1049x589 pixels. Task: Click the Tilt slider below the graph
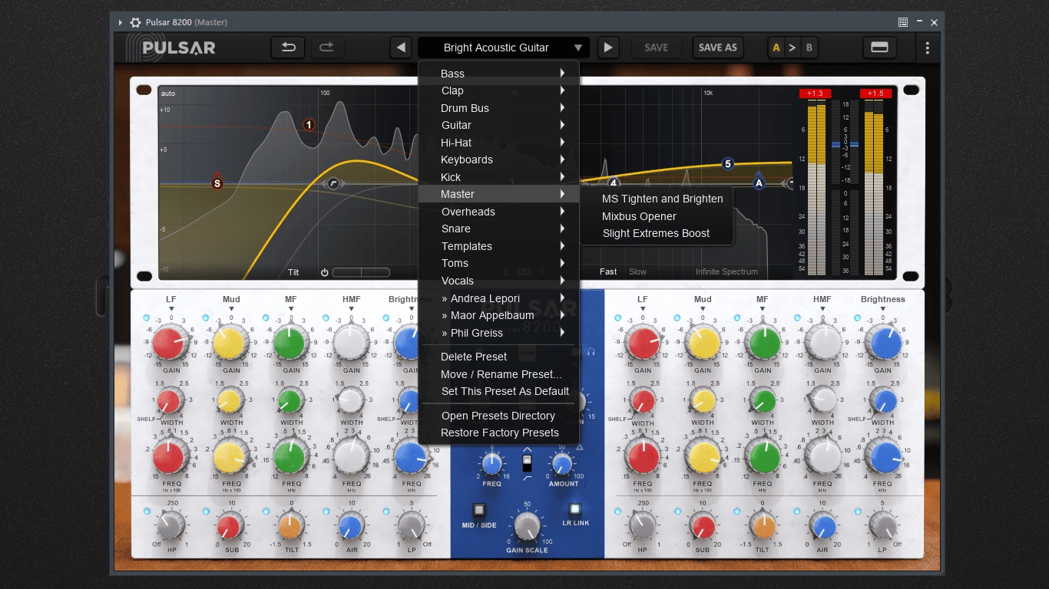(x=361, y=272)
